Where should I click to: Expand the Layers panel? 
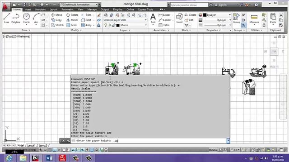tap(125, 30)
